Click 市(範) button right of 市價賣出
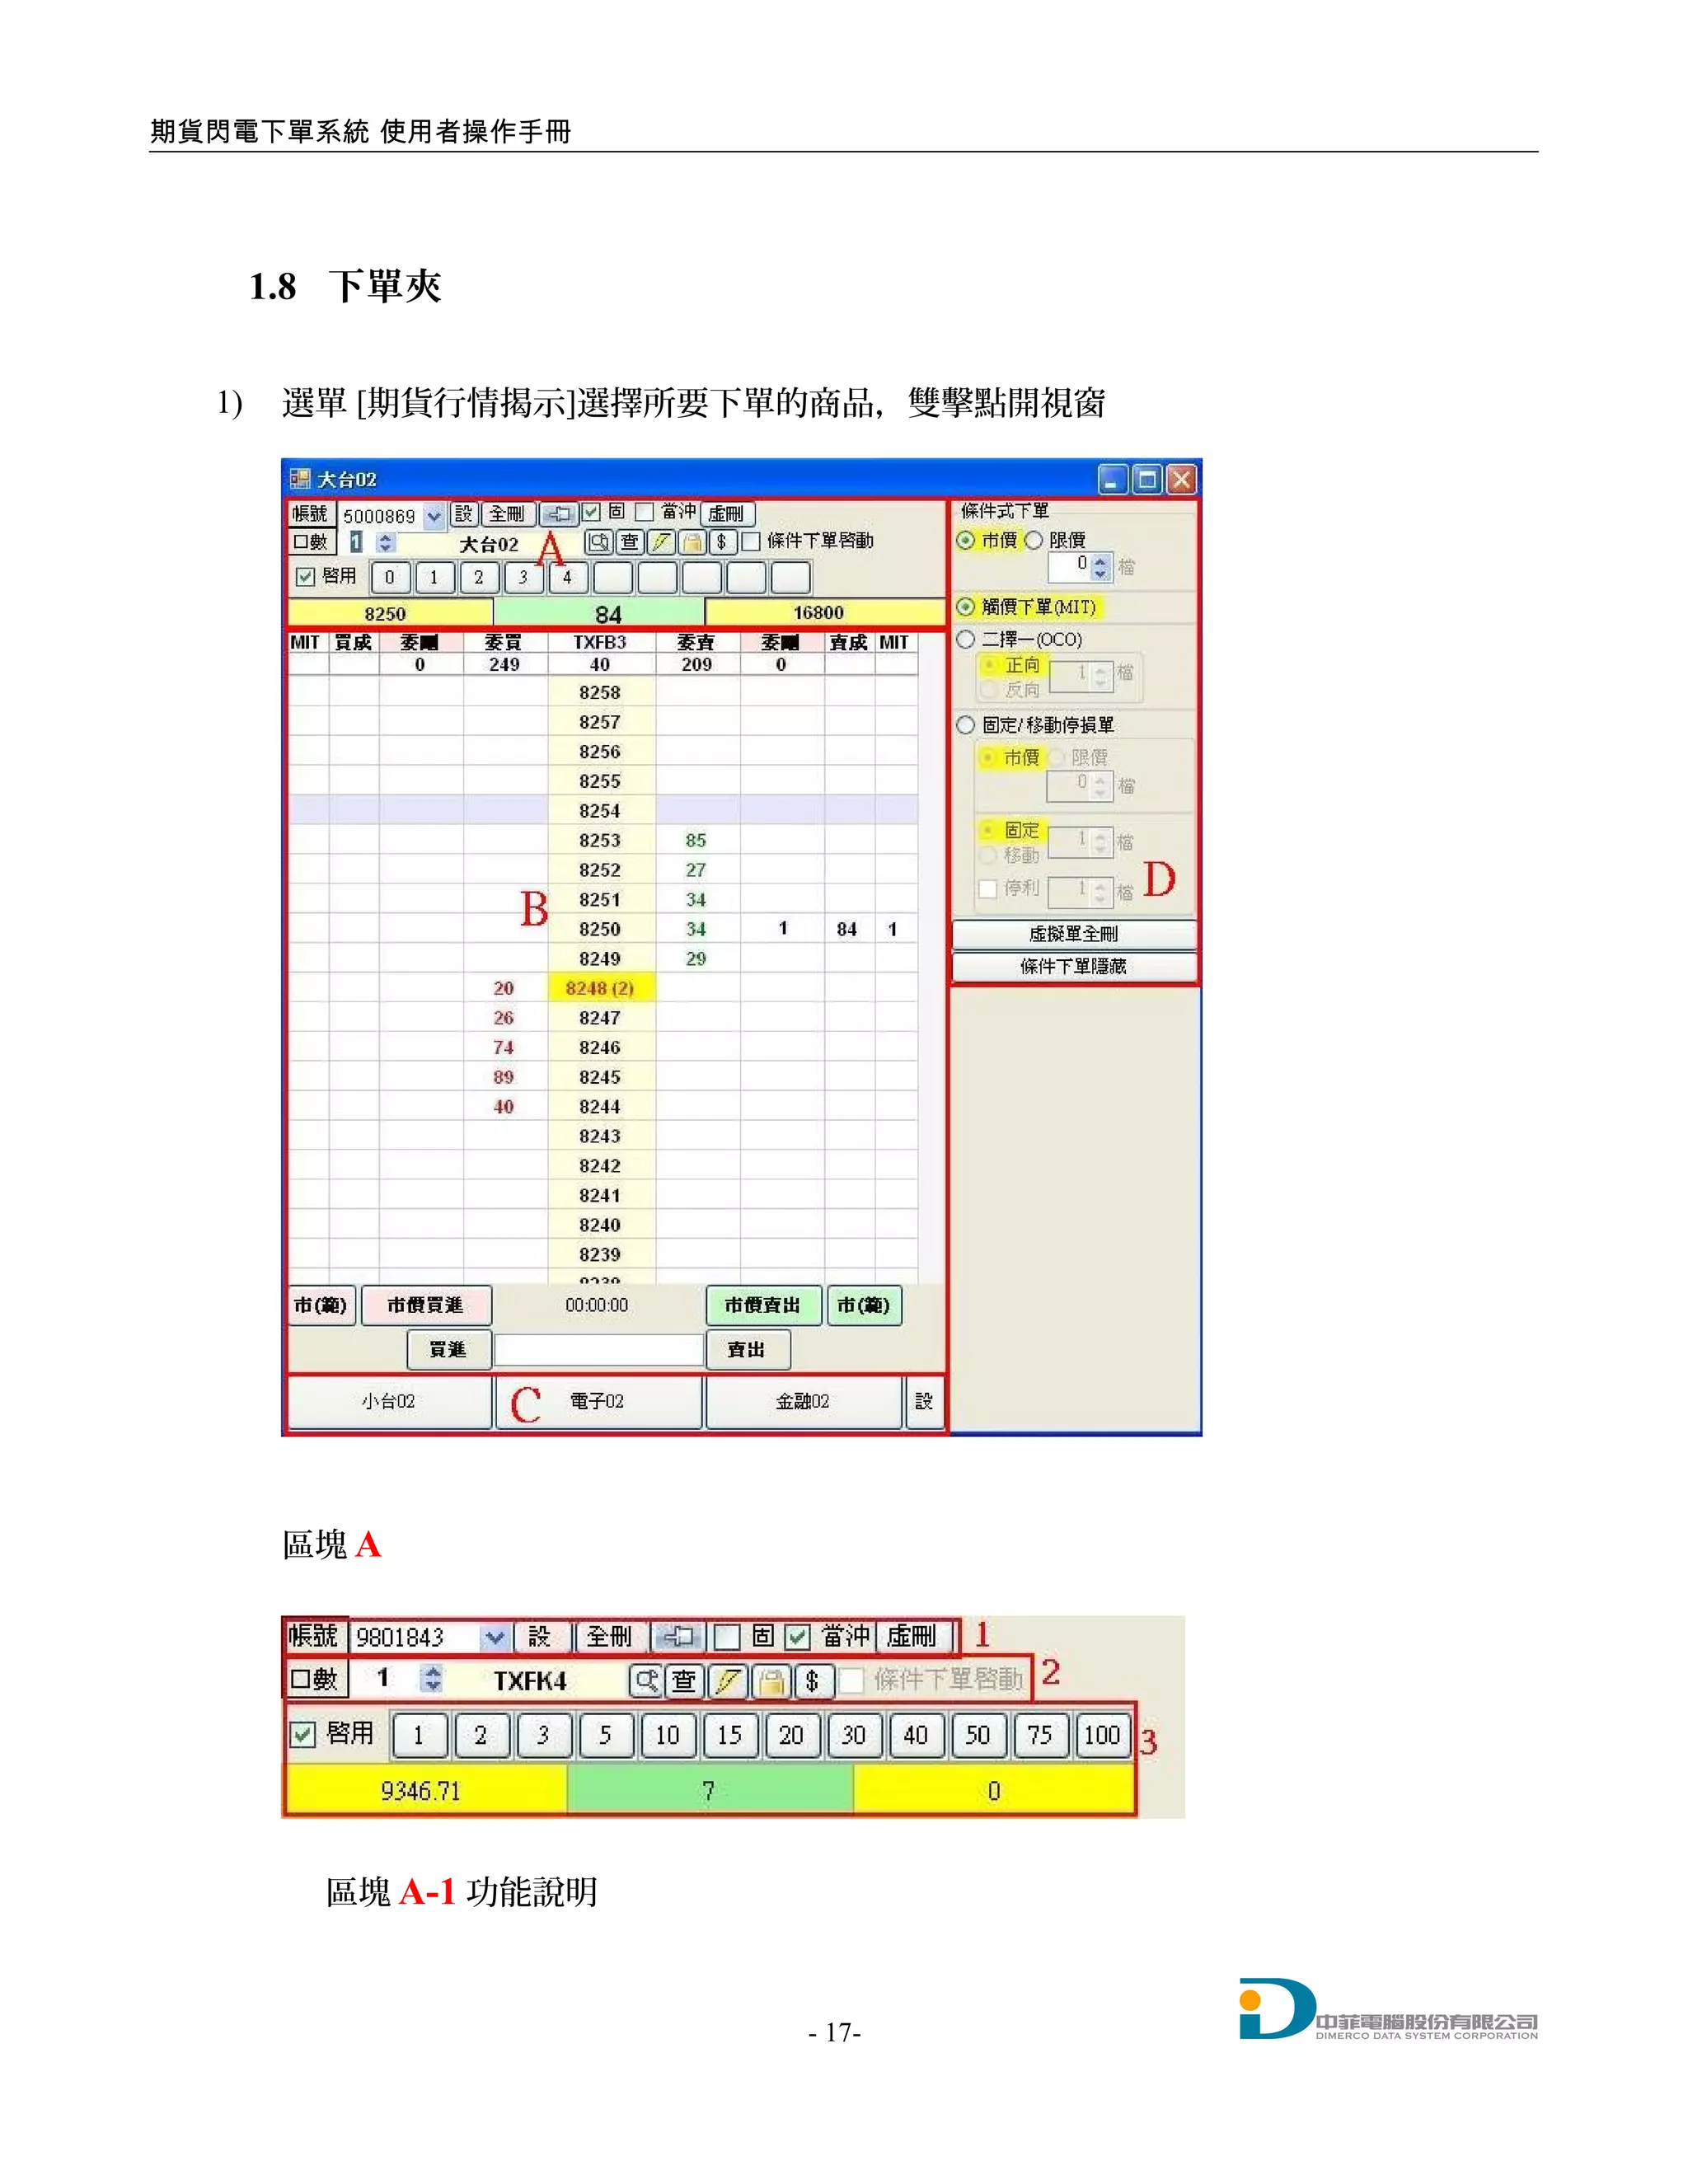The height and width of the screenshot is (2184, 1688). pos(864,1306)
